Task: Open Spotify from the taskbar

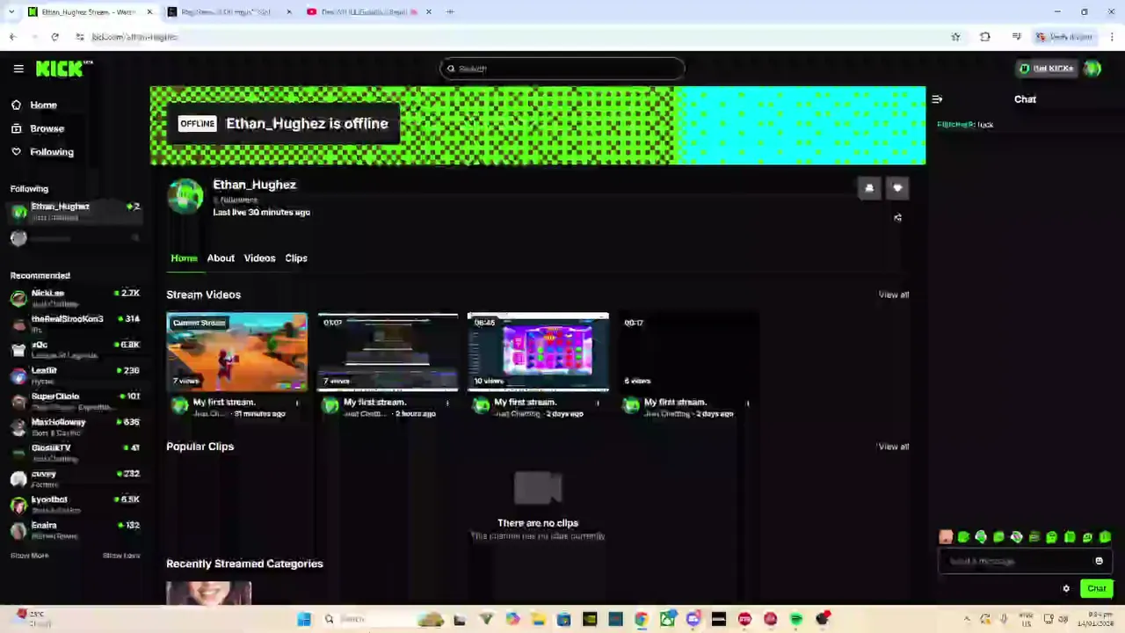Action: 796,619
